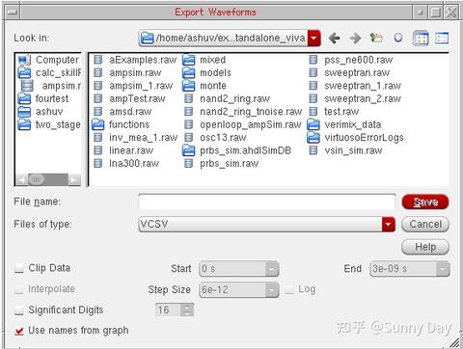The width and height of the screenshot is (463, 349).
Task: Select ampTest.raw file
Action: pos(129,98)
